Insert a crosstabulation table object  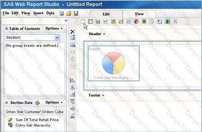pyautogui.click(x=90, y=21)
